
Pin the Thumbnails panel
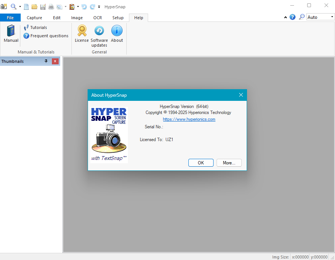click(46, 61)
